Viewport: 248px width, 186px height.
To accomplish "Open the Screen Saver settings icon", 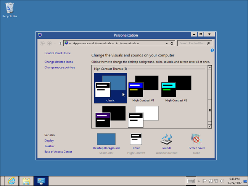I will pos(196,139).
